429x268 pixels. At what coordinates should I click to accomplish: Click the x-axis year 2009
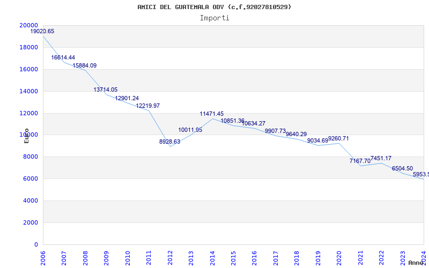tap(106, 258)
